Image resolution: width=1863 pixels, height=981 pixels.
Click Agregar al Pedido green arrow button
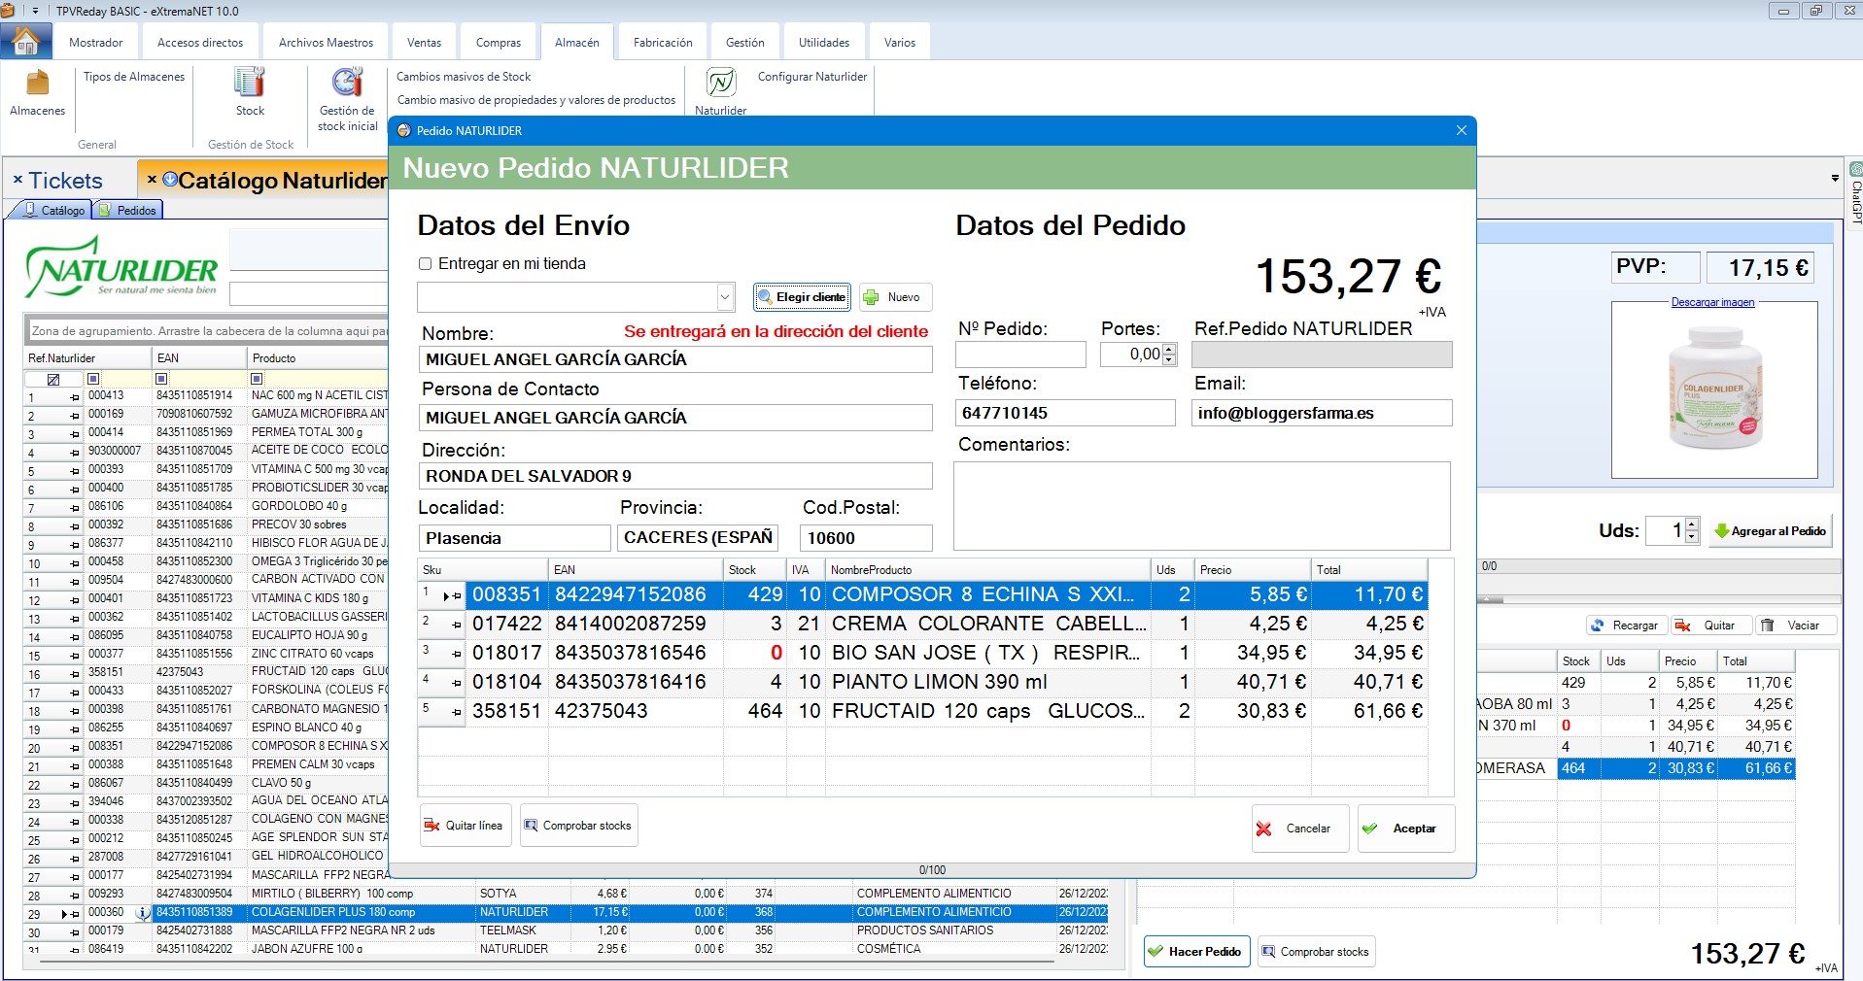tap(1771, 531)
